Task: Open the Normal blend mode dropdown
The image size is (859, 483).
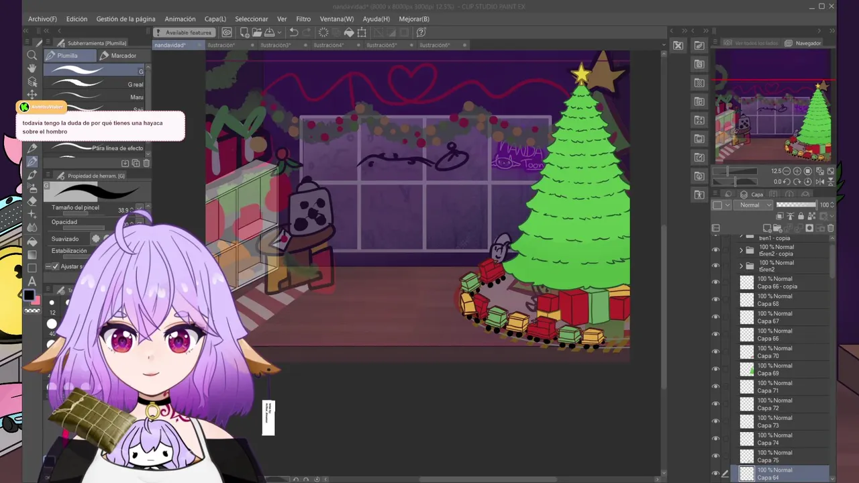Action: coord(754,205)
